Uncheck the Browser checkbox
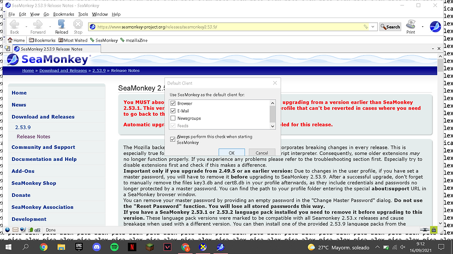The width and height of the screenshot is (453, 254). click(x=173, y=103)
